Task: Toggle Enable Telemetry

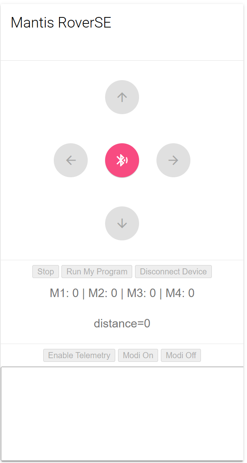Action: click(79, 355)
